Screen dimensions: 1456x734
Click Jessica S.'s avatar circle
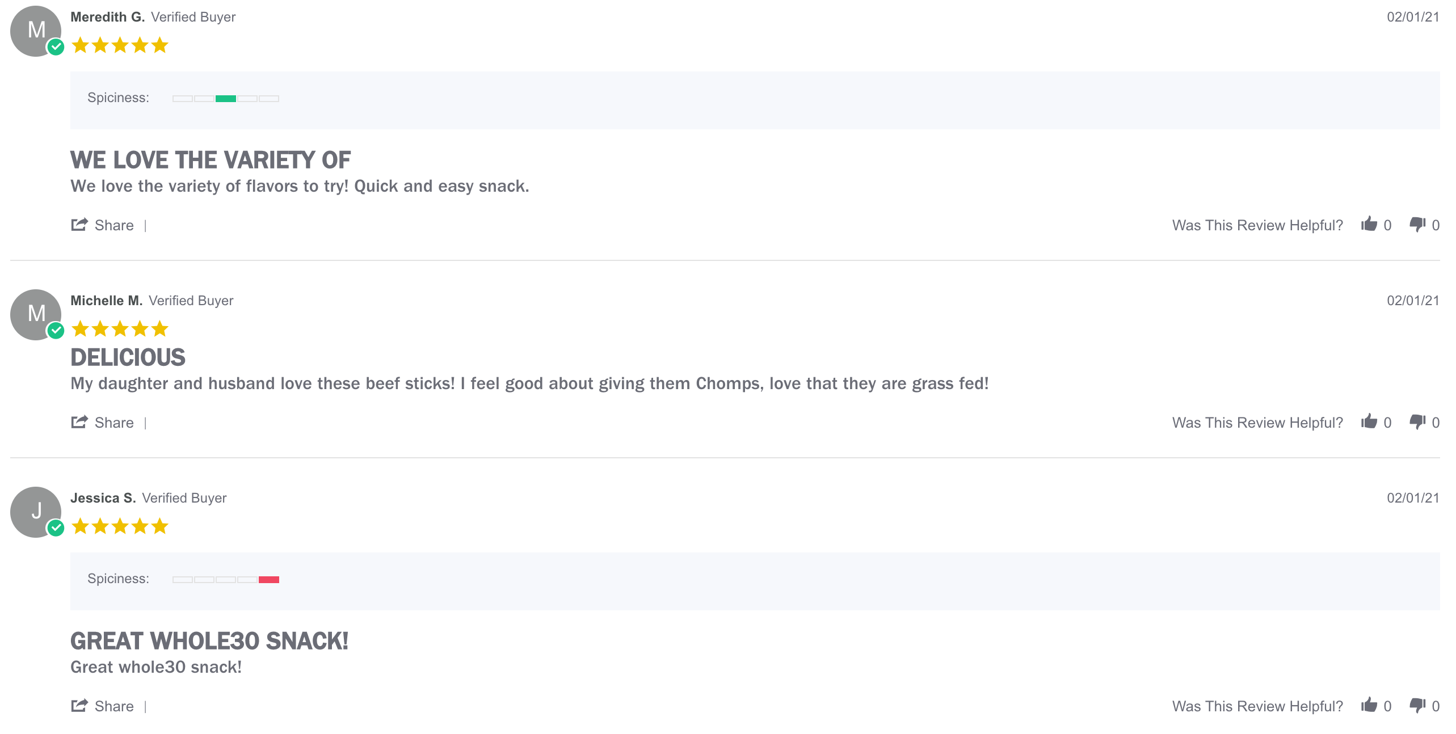pyautogui.click(x=36, y=512)
